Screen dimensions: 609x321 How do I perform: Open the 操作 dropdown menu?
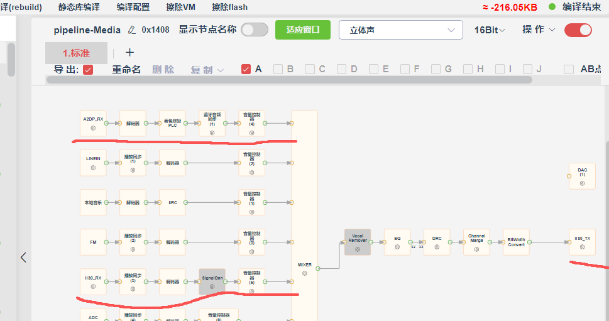coord(539,30)
